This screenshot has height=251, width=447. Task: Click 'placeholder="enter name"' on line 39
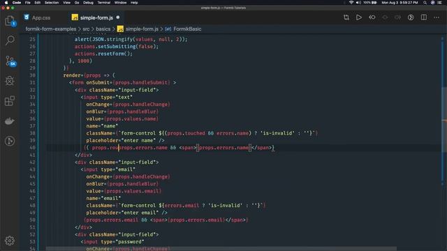click(121, 140)
